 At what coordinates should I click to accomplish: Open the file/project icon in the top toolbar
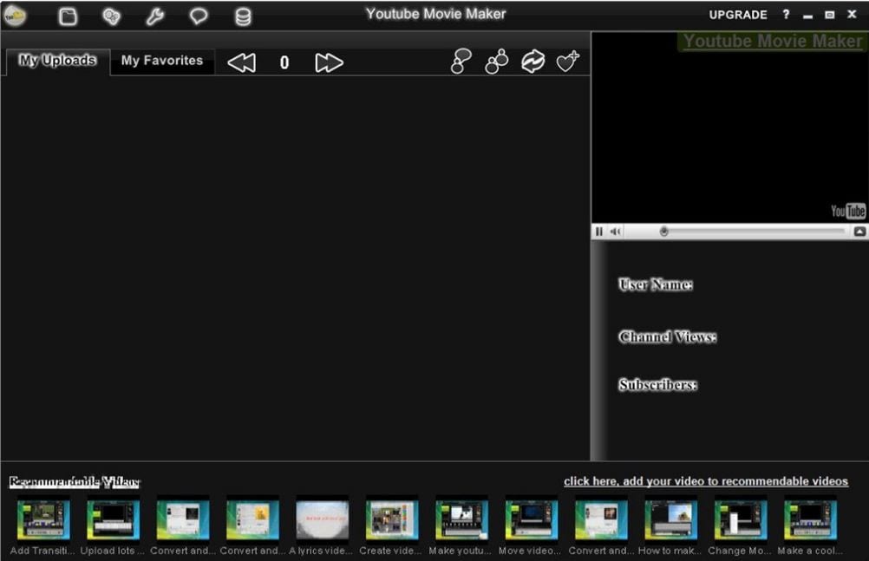coord(68,16)
